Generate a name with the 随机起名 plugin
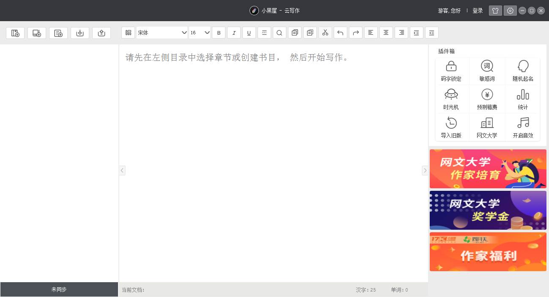Image resolution: width=549 pixels, height=297 pixels. (522, 71)
